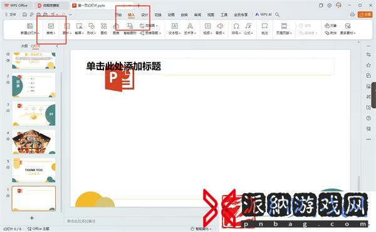Open the 放映 (Slideshow) tab
Screen dimensions: 376x232
coord(184,14)
